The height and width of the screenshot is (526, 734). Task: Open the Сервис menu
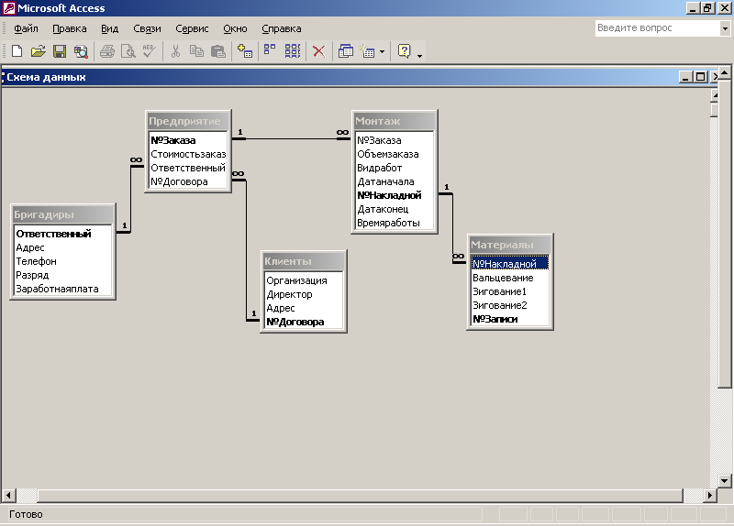[x=191, y=28]
